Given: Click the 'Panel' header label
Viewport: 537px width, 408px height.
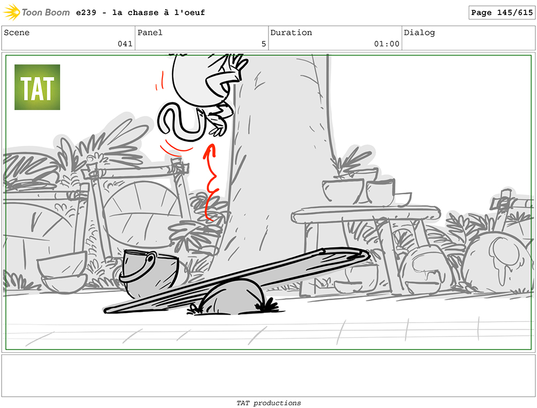Looking at the screenshot, I should coord(150,33).
